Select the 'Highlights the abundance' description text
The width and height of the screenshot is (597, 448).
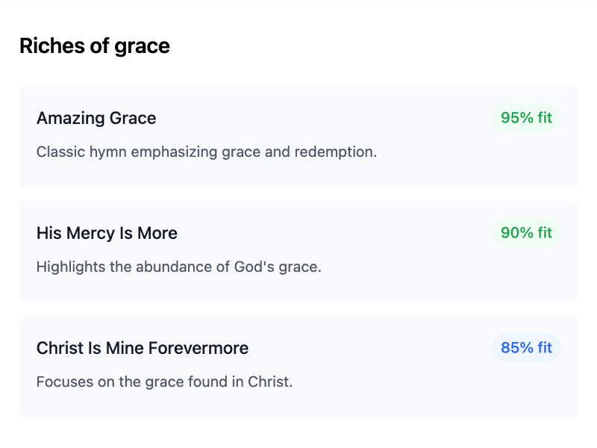[178, 267]
